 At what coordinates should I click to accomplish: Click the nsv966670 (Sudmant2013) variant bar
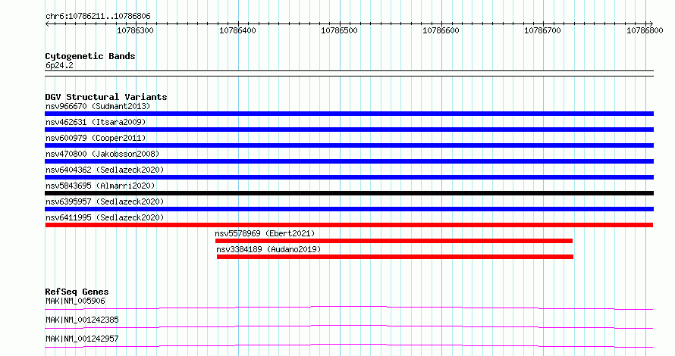tap(349, 114)
